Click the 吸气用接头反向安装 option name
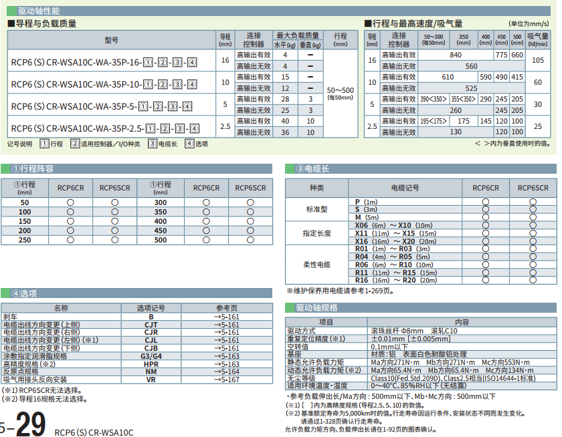 35,380
